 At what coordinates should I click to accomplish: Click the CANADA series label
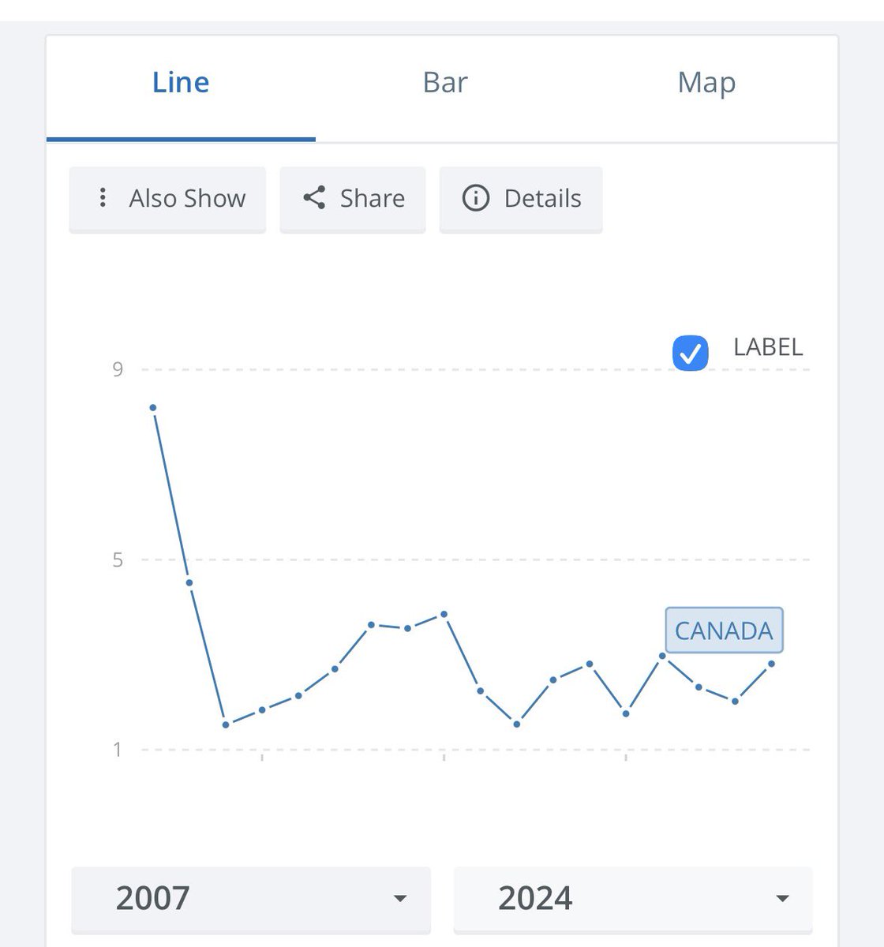tap(724, 631)
